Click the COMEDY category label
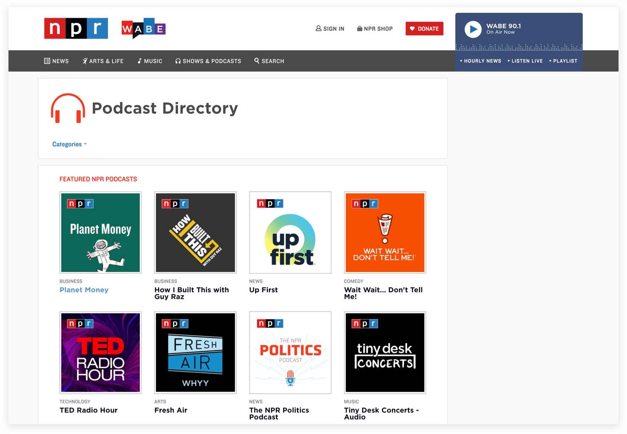The width and height of the screenshot is (627, 434). coord(354,281)
